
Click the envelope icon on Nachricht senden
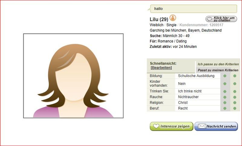click(202, 126)
